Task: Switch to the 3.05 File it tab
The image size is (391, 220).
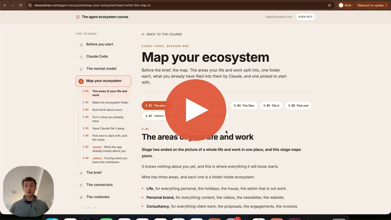Action: [x=271, y=105]
